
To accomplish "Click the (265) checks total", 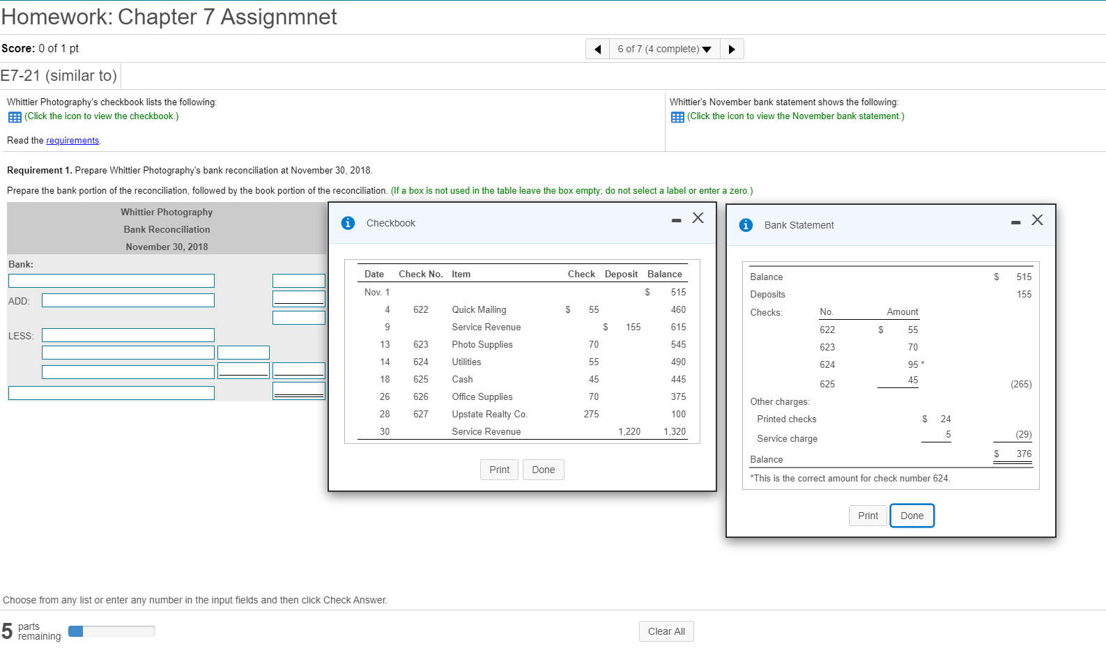I will (x=1021, y=385).
